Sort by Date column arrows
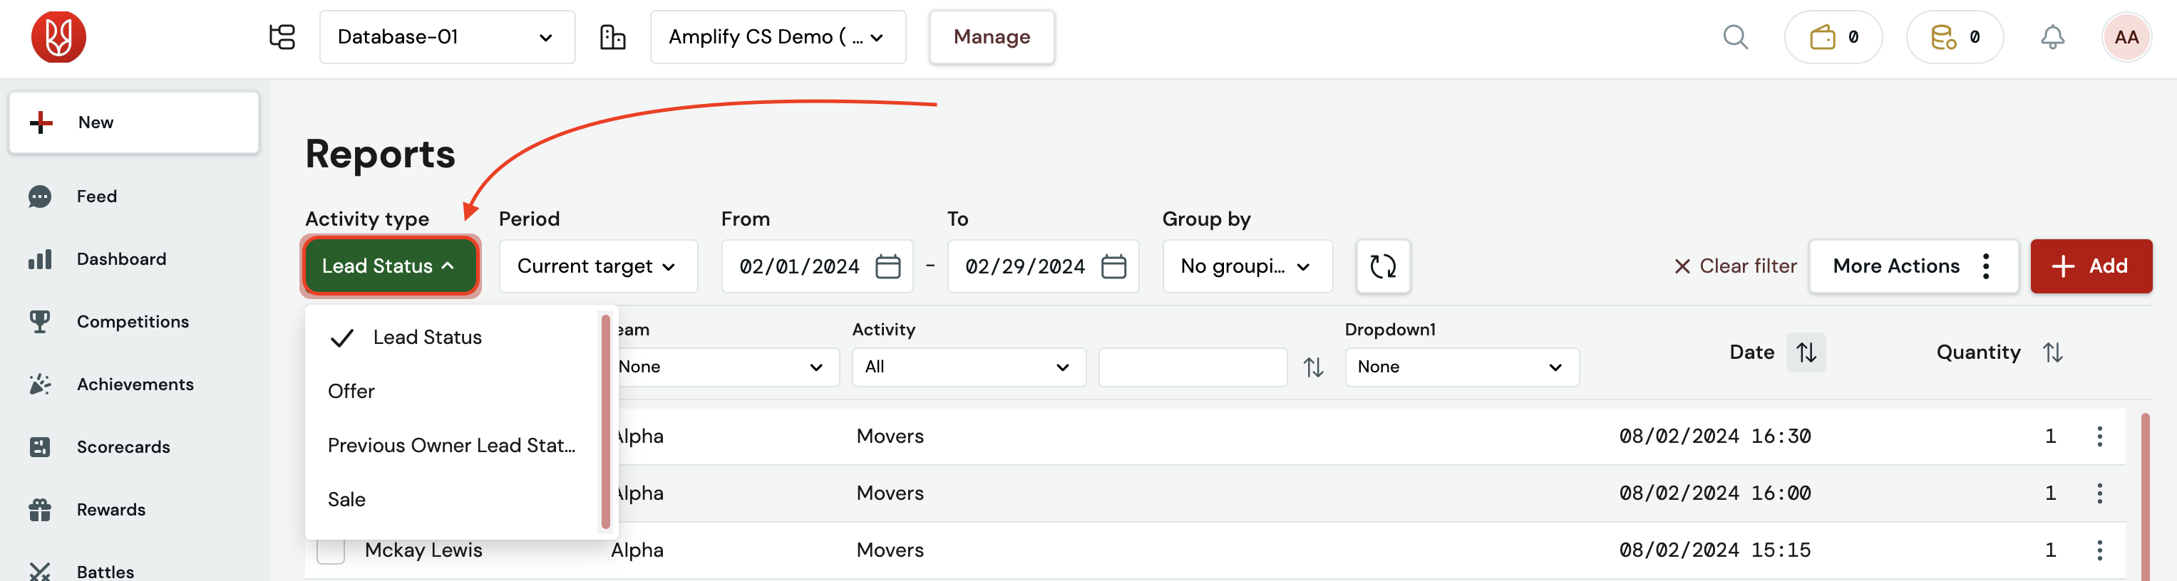This screenshot has width=2177, height=581. [x=1806, y=352]
